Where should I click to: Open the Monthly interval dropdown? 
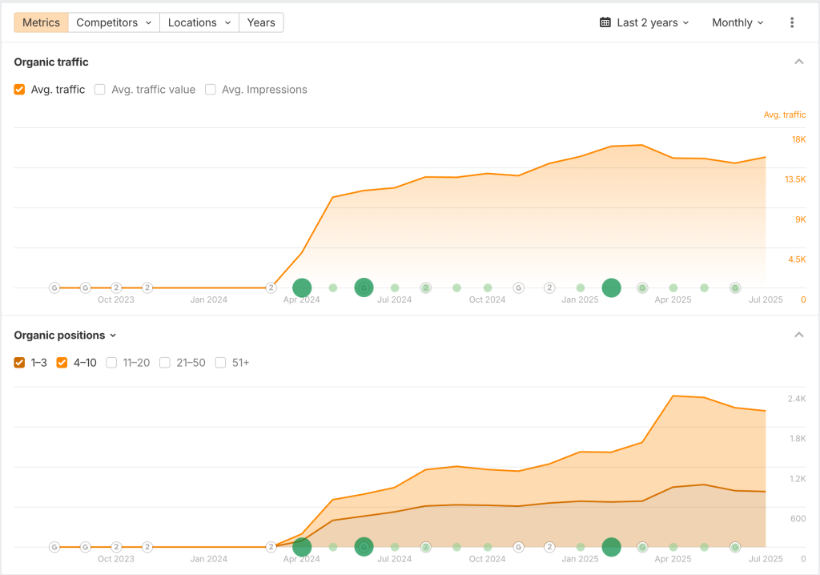[x=738, y=22]
